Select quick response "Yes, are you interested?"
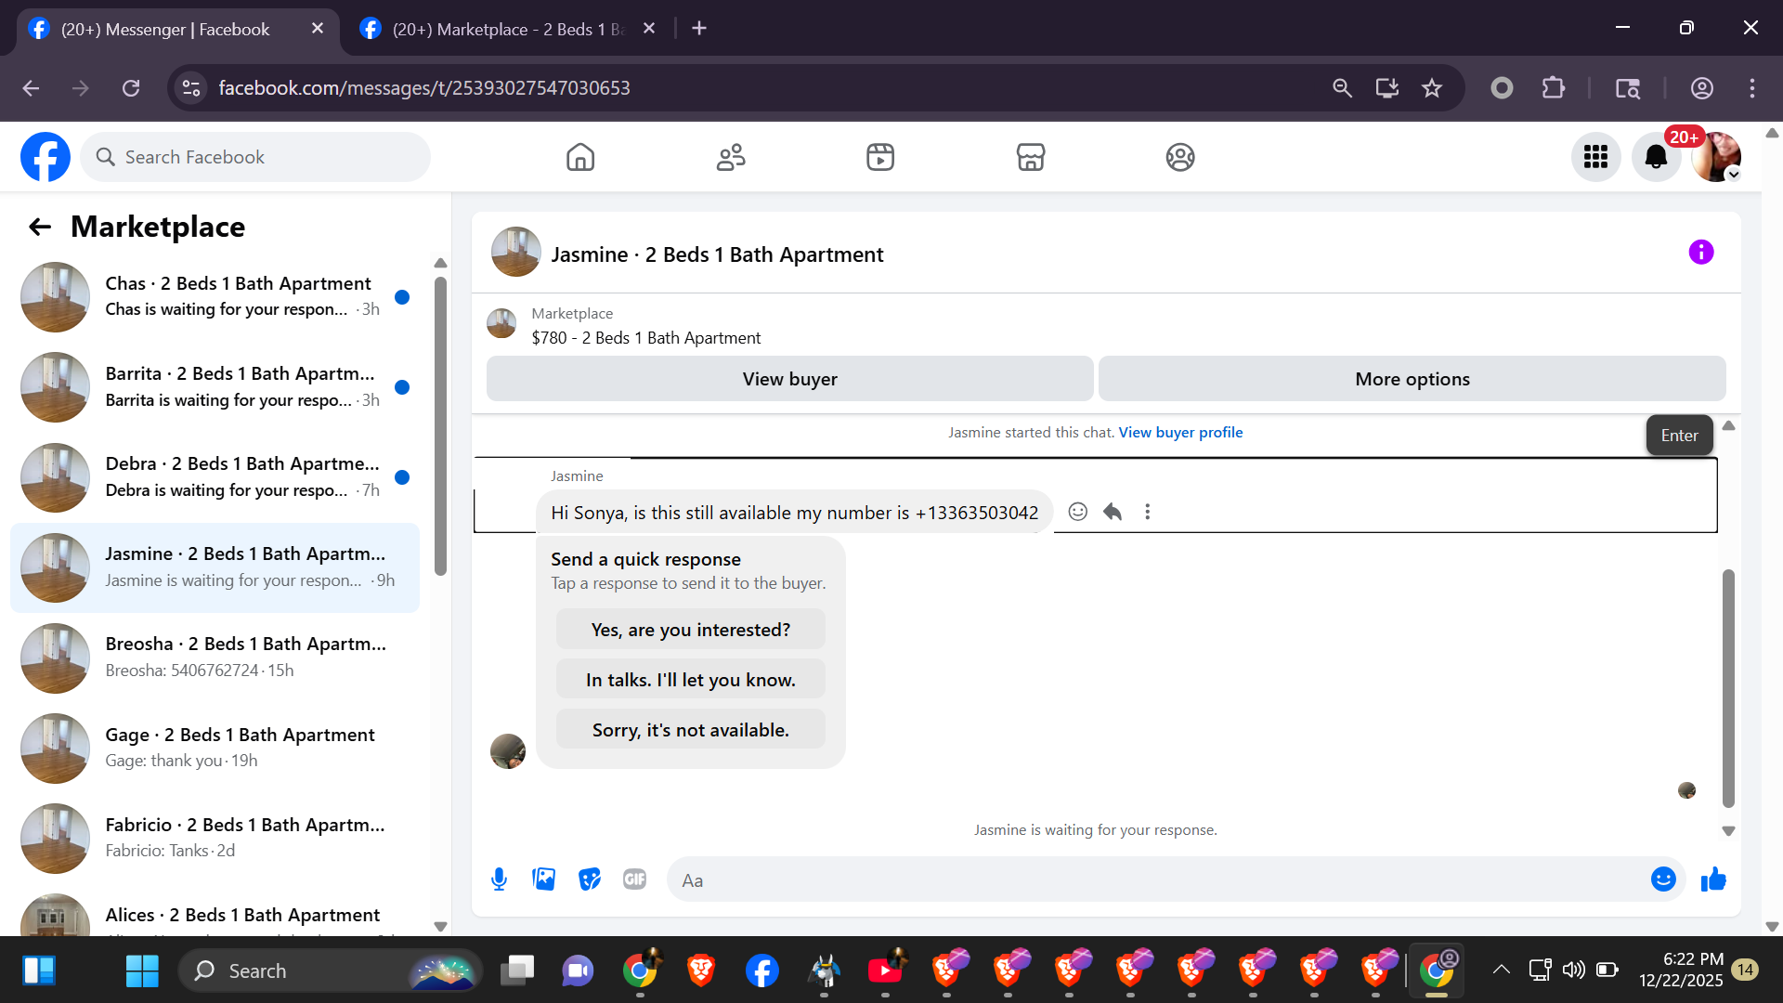The height and width of the screenshot is (1003, 1783). pyautogui.click(x=690, y=630)
